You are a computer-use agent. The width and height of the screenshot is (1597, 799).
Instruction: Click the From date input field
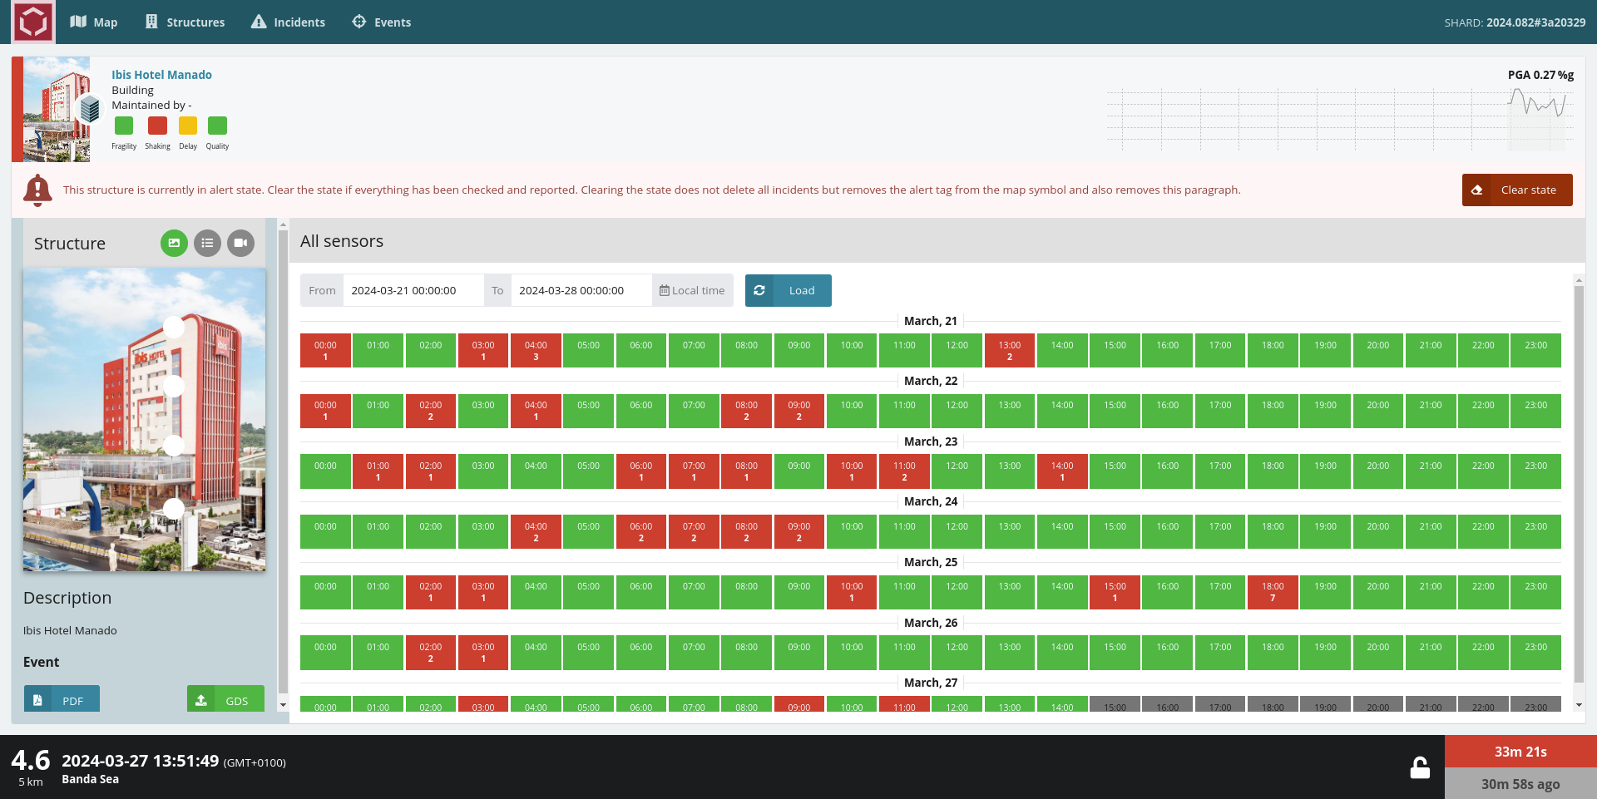point(413,290)
